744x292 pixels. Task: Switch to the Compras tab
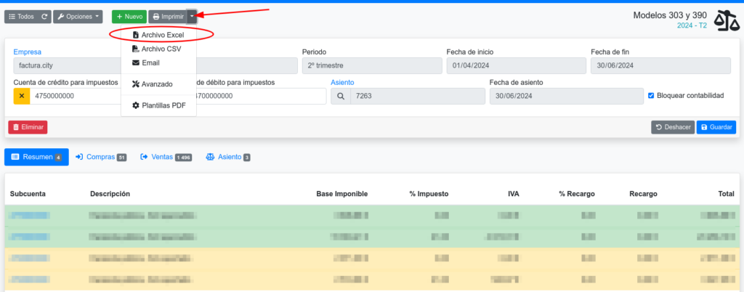pos(101,157)
